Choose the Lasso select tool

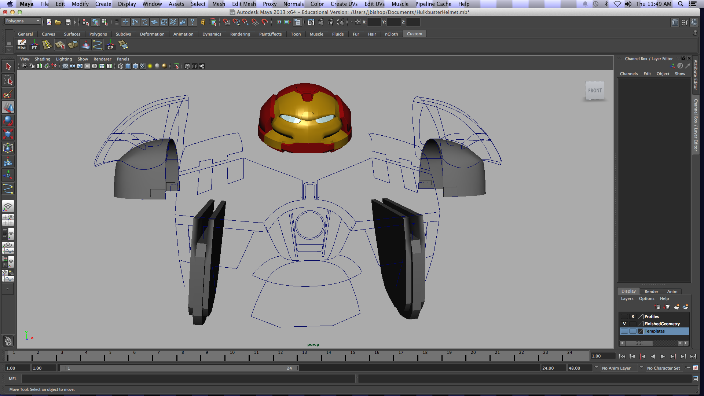(8, 80)
